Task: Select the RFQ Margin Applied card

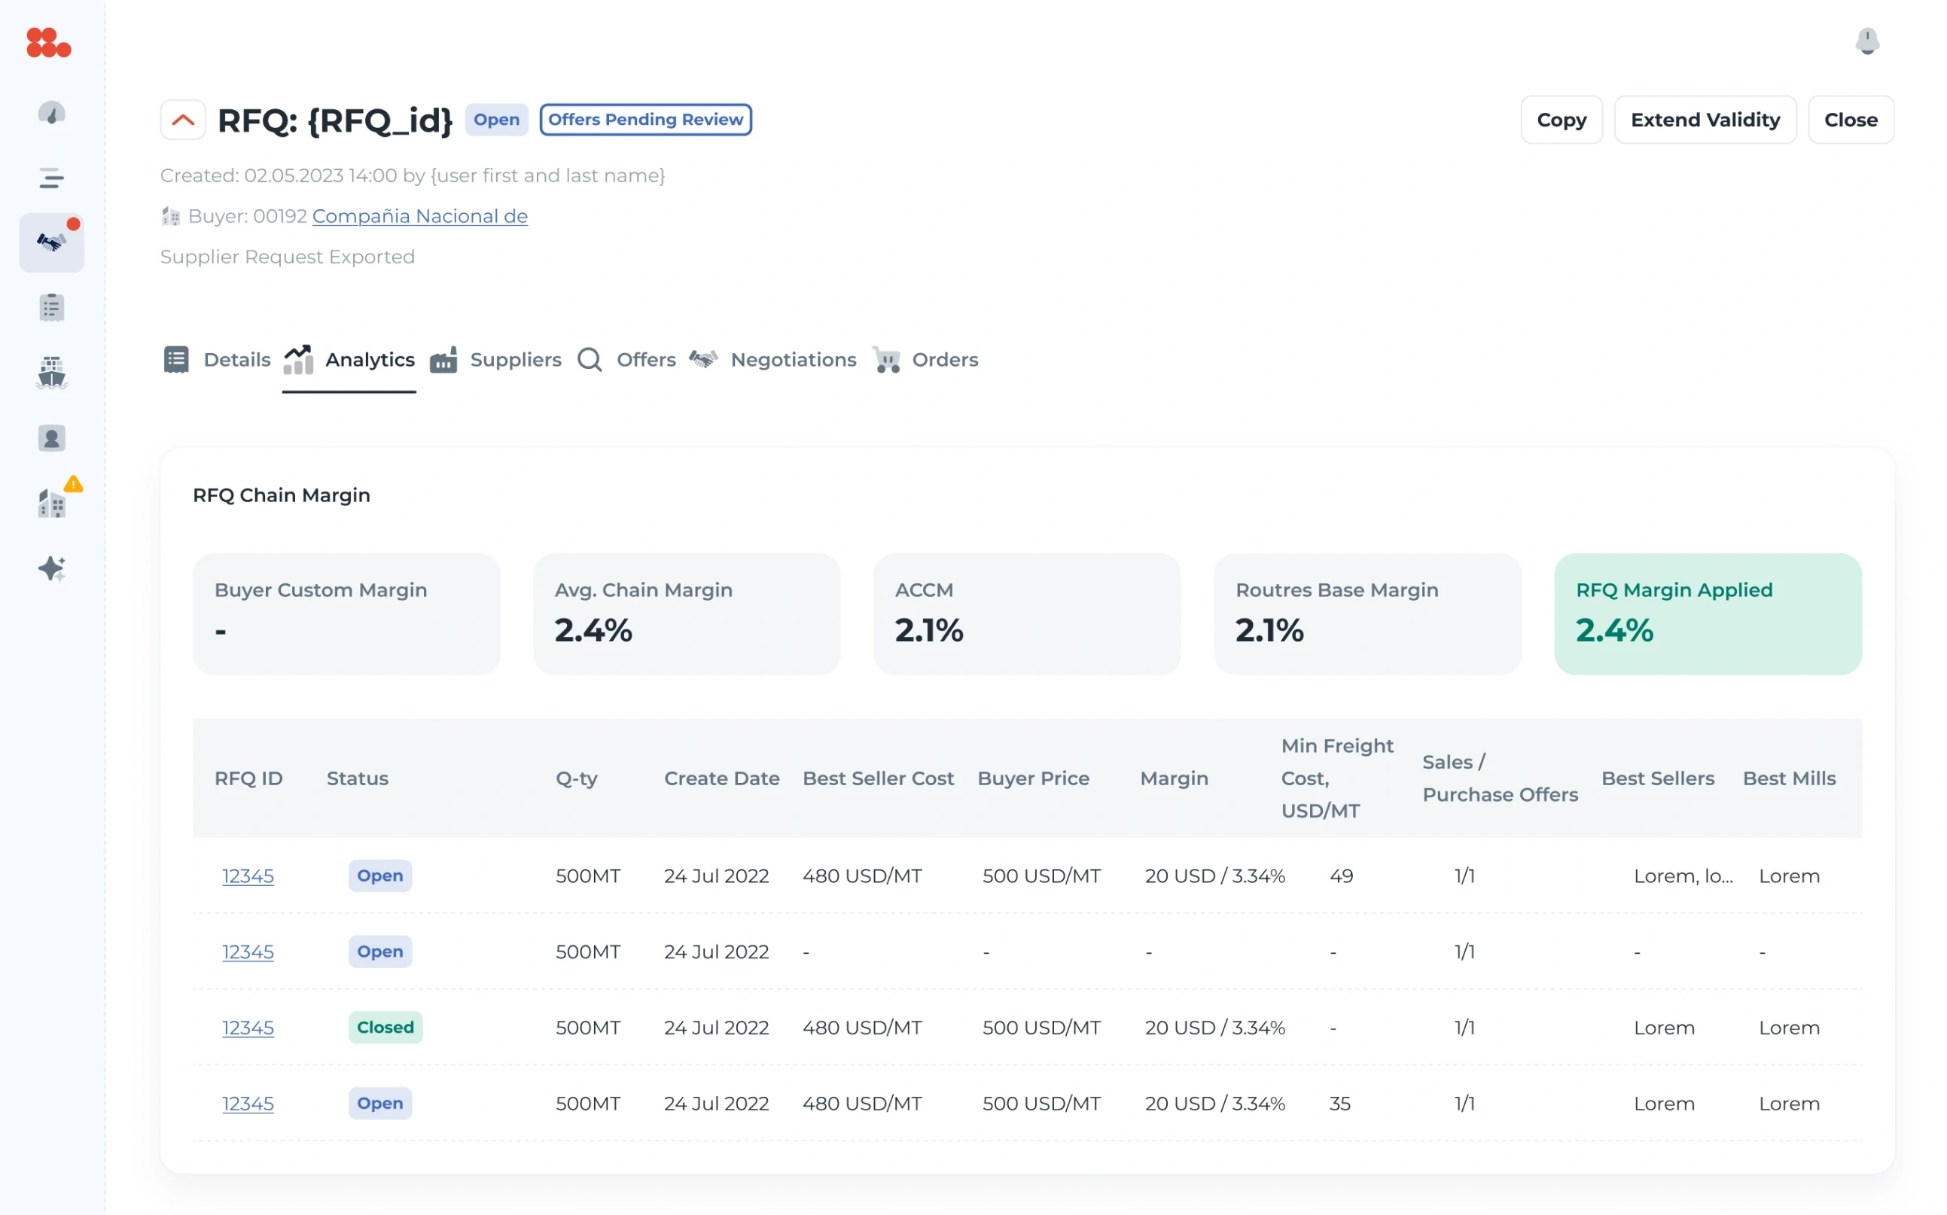Action: click(1708, 614)
